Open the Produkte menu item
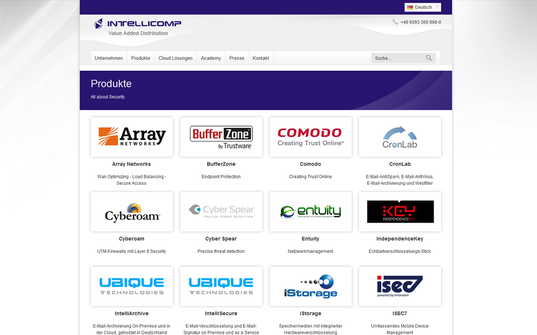 (x=141, y=58)
